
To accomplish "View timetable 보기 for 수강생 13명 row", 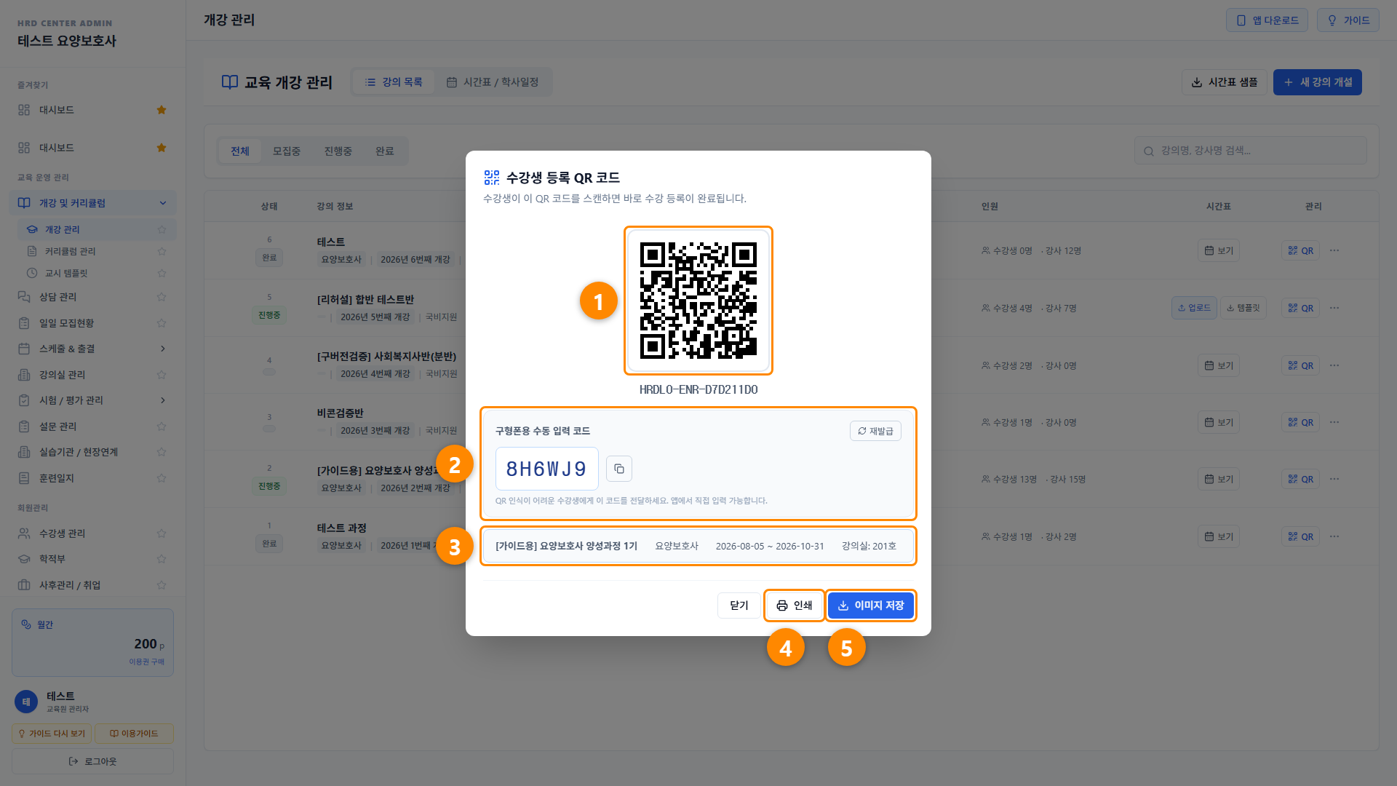I will coord(1219,479).
